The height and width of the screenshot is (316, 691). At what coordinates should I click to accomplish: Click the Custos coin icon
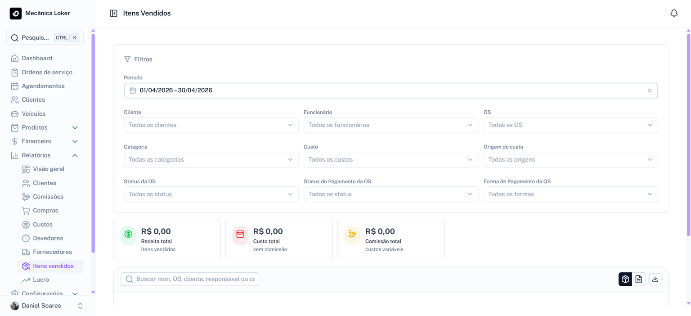tap(26, 225)
